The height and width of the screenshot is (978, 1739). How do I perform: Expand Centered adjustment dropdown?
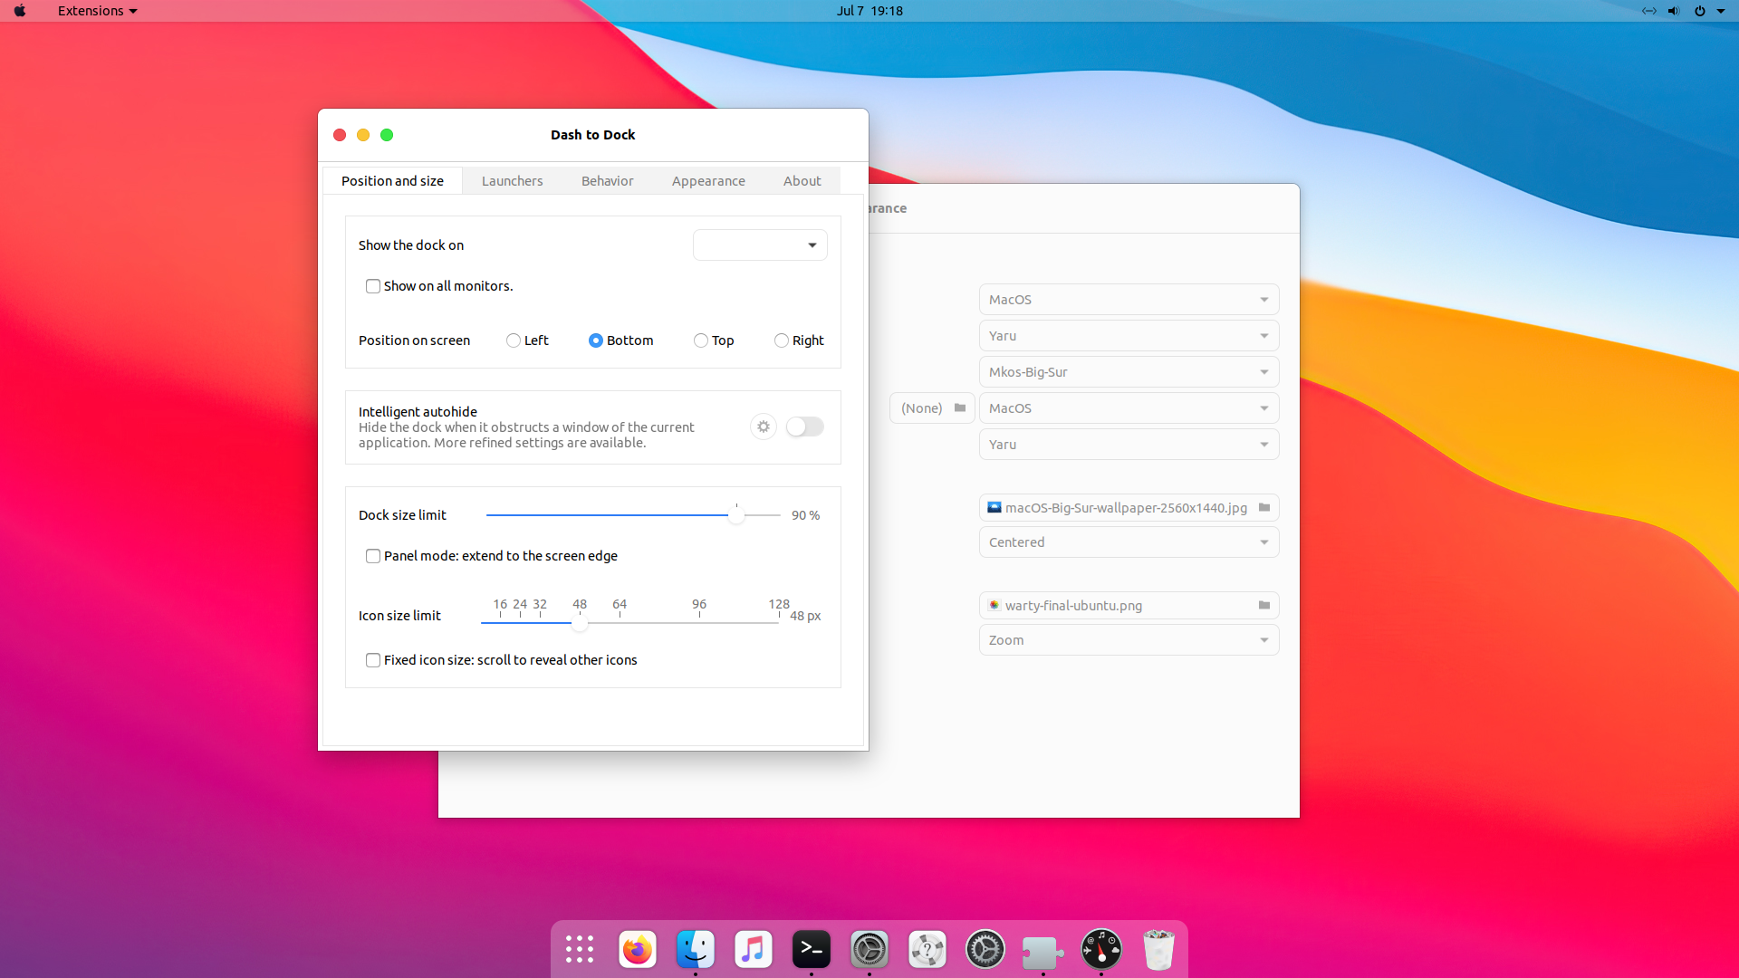pos(1129,542)
